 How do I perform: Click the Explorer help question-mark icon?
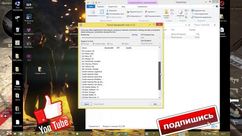(x=217, y=6)
